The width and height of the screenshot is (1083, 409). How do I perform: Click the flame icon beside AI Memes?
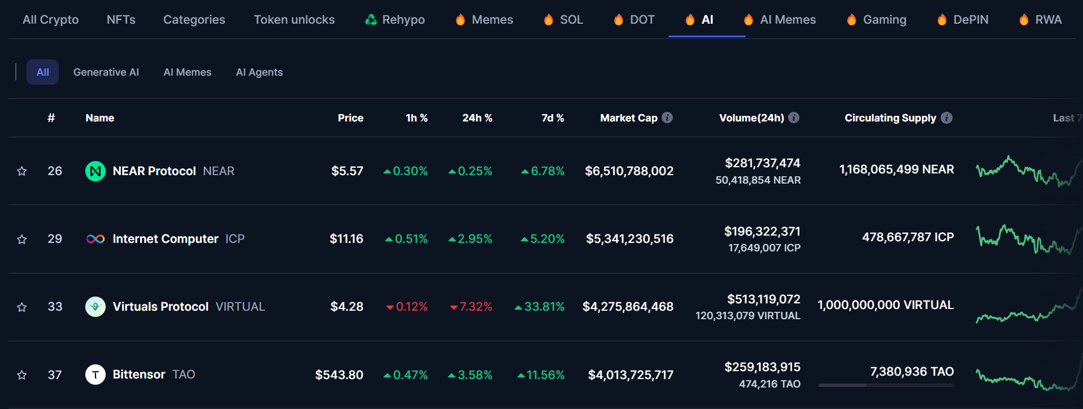click(749, 20)
